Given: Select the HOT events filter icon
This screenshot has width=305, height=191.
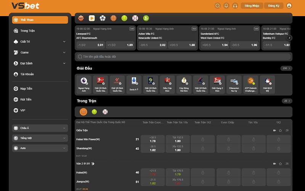Looking at the screenshot, I should (81, 18).
